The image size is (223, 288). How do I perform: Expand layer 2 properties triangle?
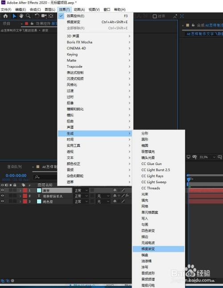point(20,196)
